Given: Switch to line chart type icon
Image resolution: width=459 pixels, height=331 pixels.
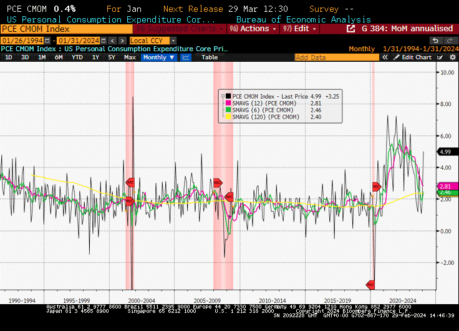Looking at the screenshot, I should pyautogui.click(x=186, y=57).
